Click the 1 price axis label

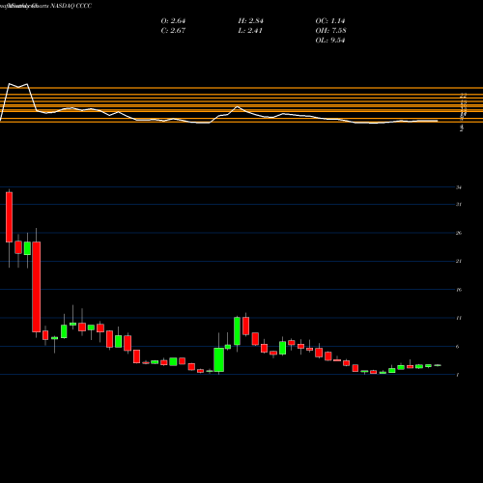pos(458,375)
